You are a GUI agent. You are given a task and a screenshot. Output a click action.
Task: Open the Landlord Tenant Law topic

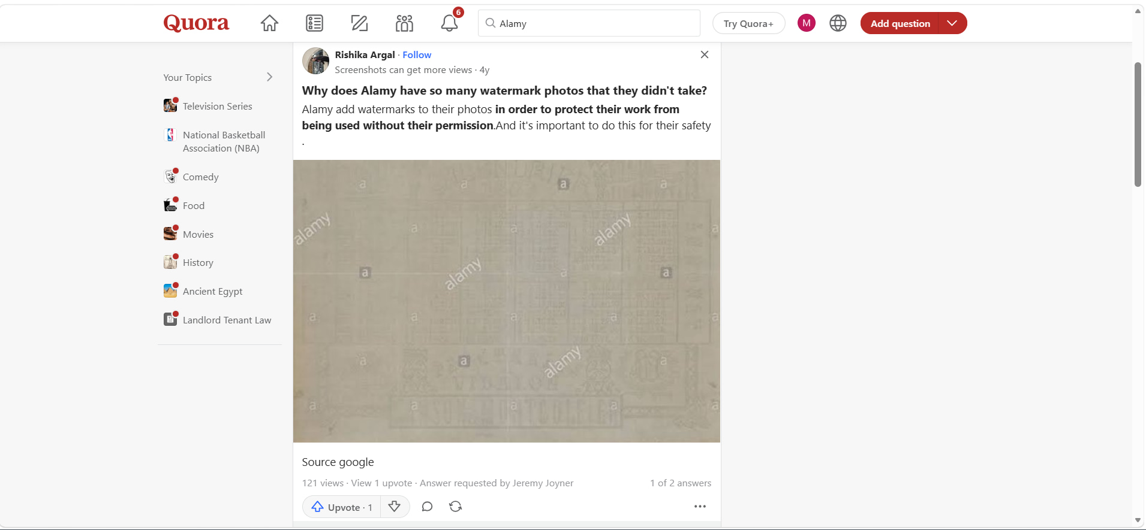[227, 320]
